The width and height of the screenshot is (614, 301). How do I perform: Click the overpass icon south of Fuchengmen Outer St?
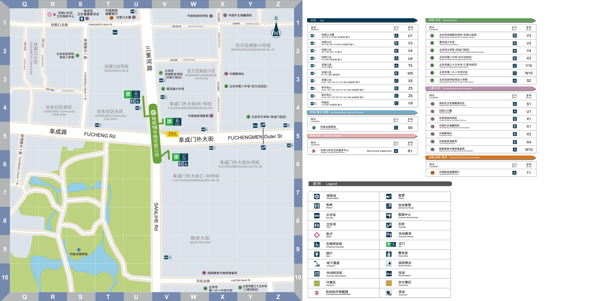tap(263, 147)
